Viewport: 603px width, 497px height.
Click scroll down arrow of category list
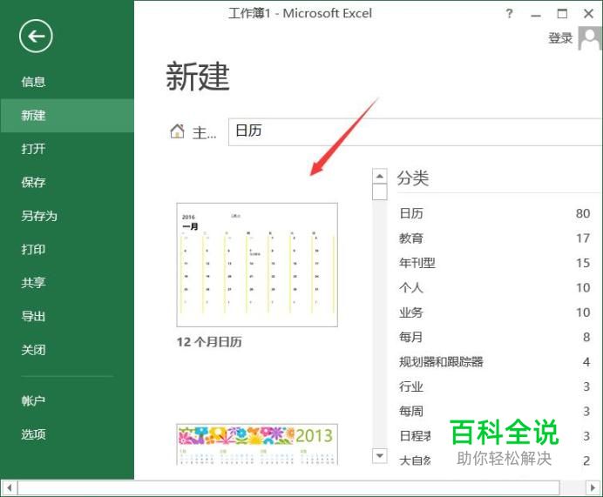(x=380, y=455)
